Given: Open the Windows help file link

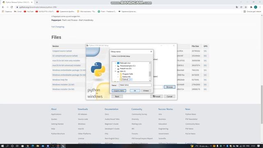Looking at the screenshot, I should (x=60, y=80).
